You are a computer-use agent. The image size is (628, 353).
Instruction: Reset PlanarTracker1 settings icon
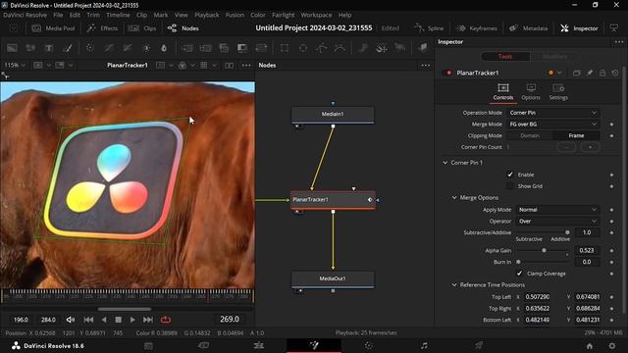pyautogui.click(x=615, y=73)
